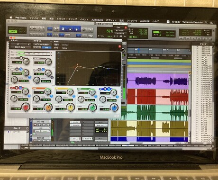Screen dimensions: 218x180
Task: Open the Groups list panel menu
Action: (x=27, y=128)
